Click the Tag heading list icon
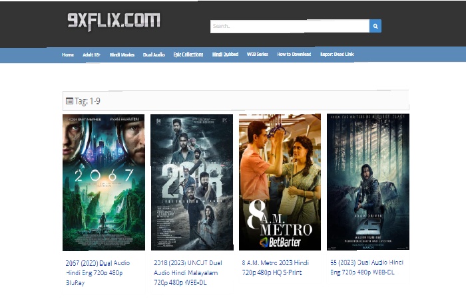The image size is (466, 299). tap(69, 101)
